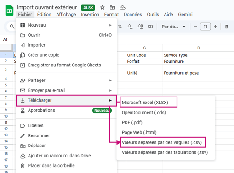Open the Par dé... font dropdown
Viewport: 234px width, 173px height.
click(x=173, y=27)
